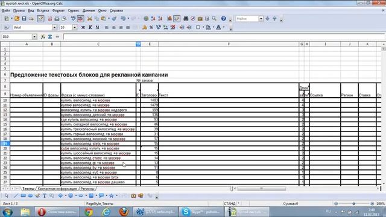
Task: Open Borders dropdown arrow
Action: click(203, 27)
